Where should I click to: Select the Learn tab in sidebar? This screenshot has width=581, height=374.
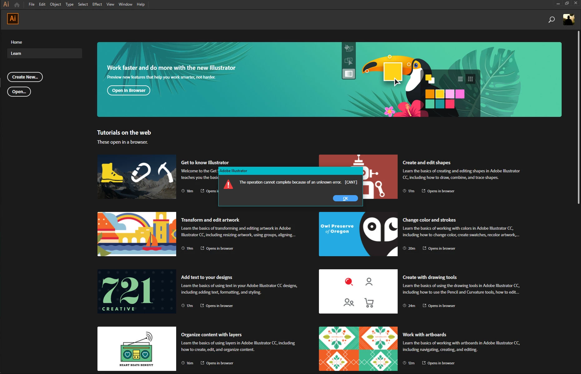point(45,53)
